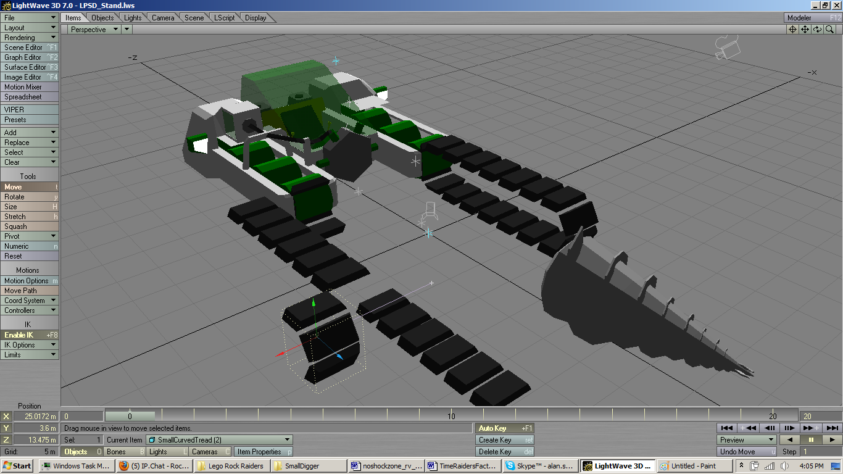Click the X position value field

36,417
